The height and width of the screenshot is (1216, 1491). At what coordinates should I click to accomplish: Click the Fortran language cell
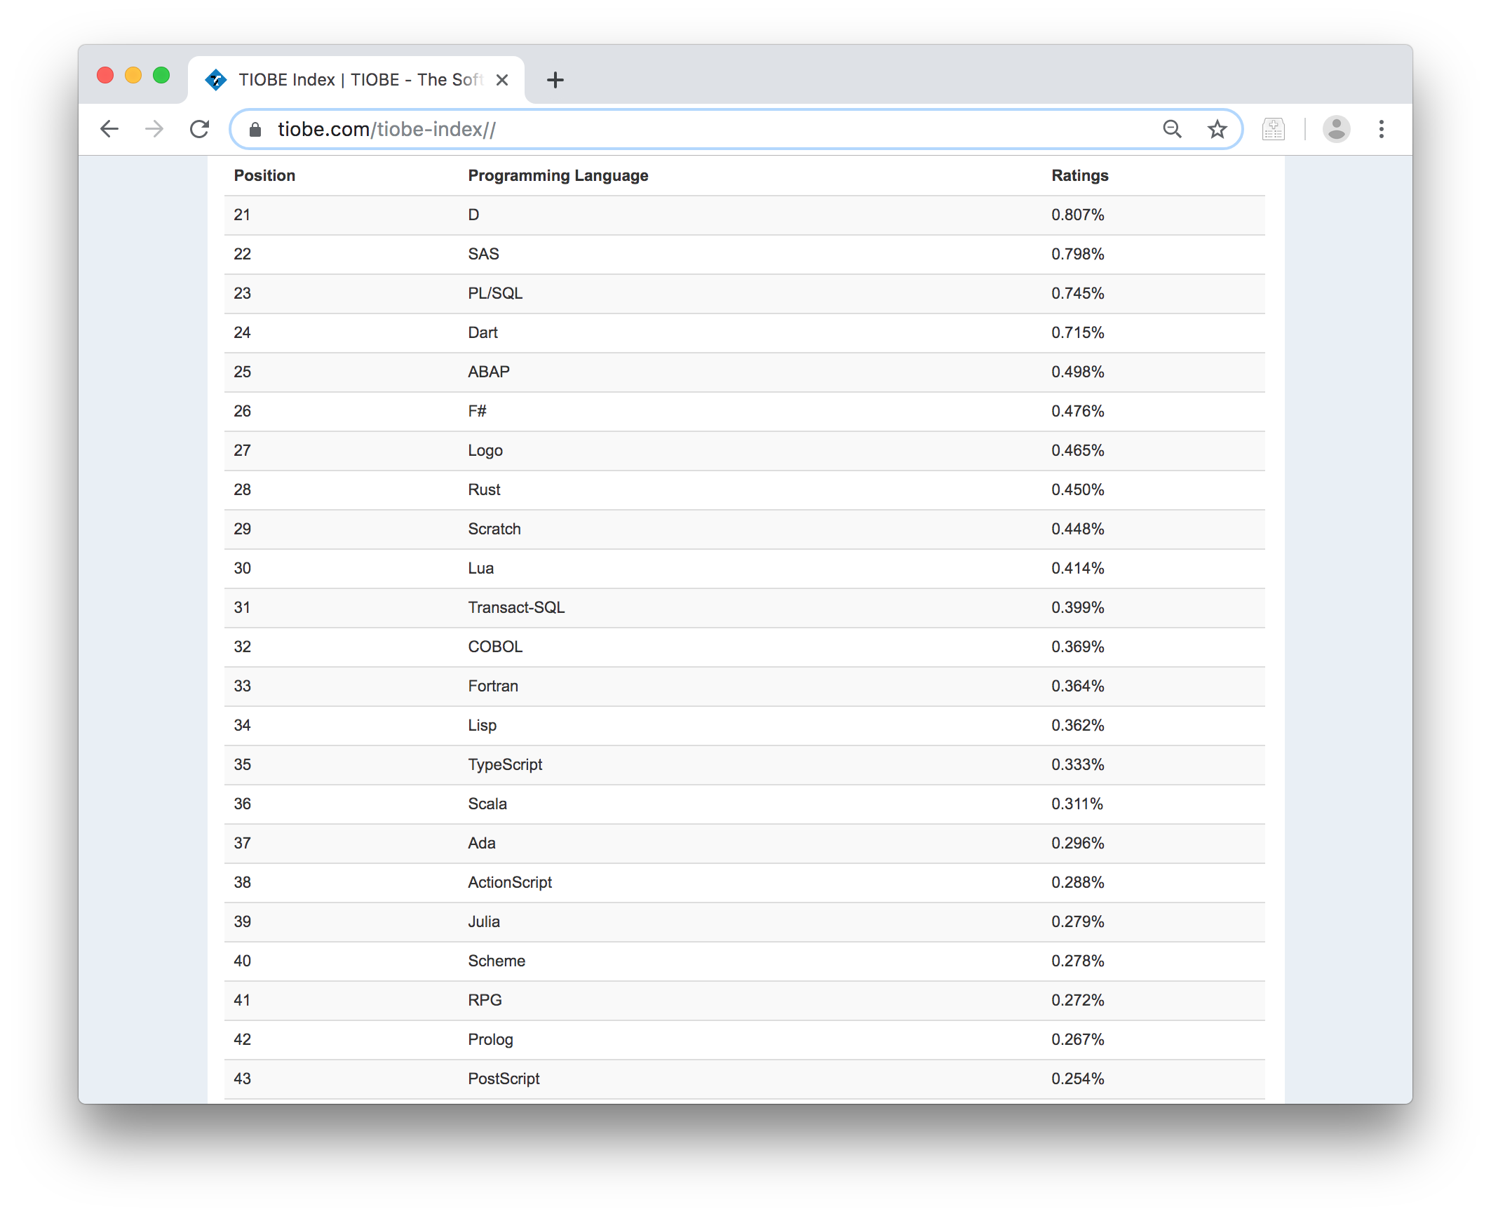tap(493, 686)
